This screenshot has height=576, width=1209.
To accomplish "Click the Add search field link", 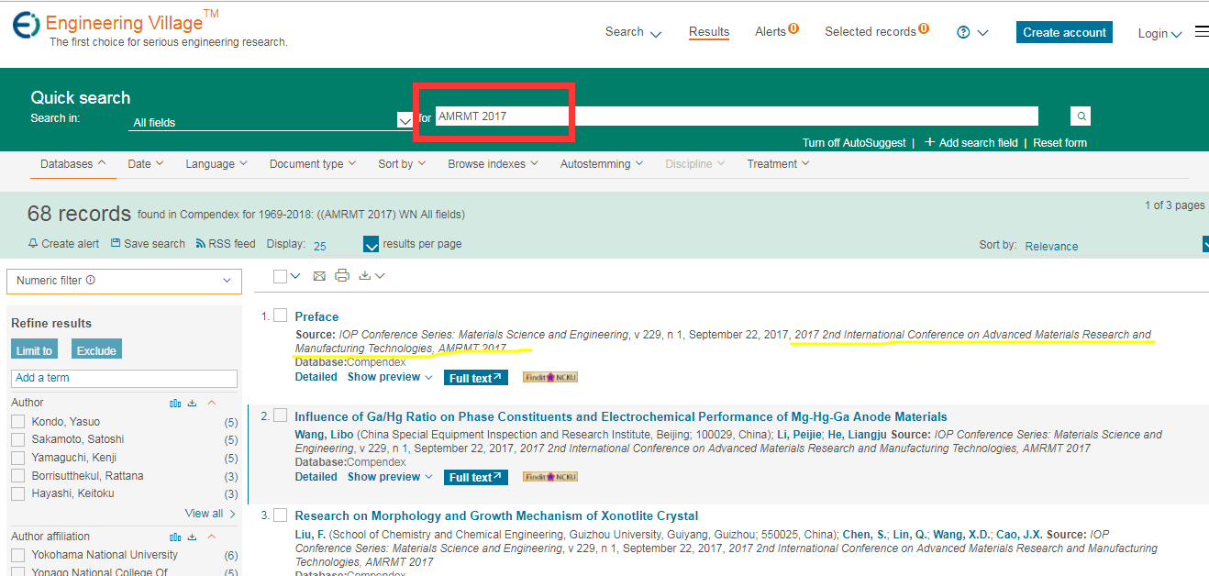I will click(x=971, y=143).
